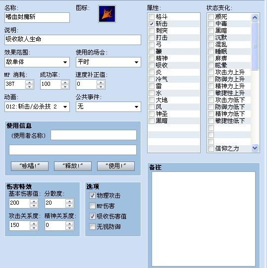This screenshot has height=268, width=267.
Task: Click the (使用者名称) message input field
Action: tap(94, 135)
